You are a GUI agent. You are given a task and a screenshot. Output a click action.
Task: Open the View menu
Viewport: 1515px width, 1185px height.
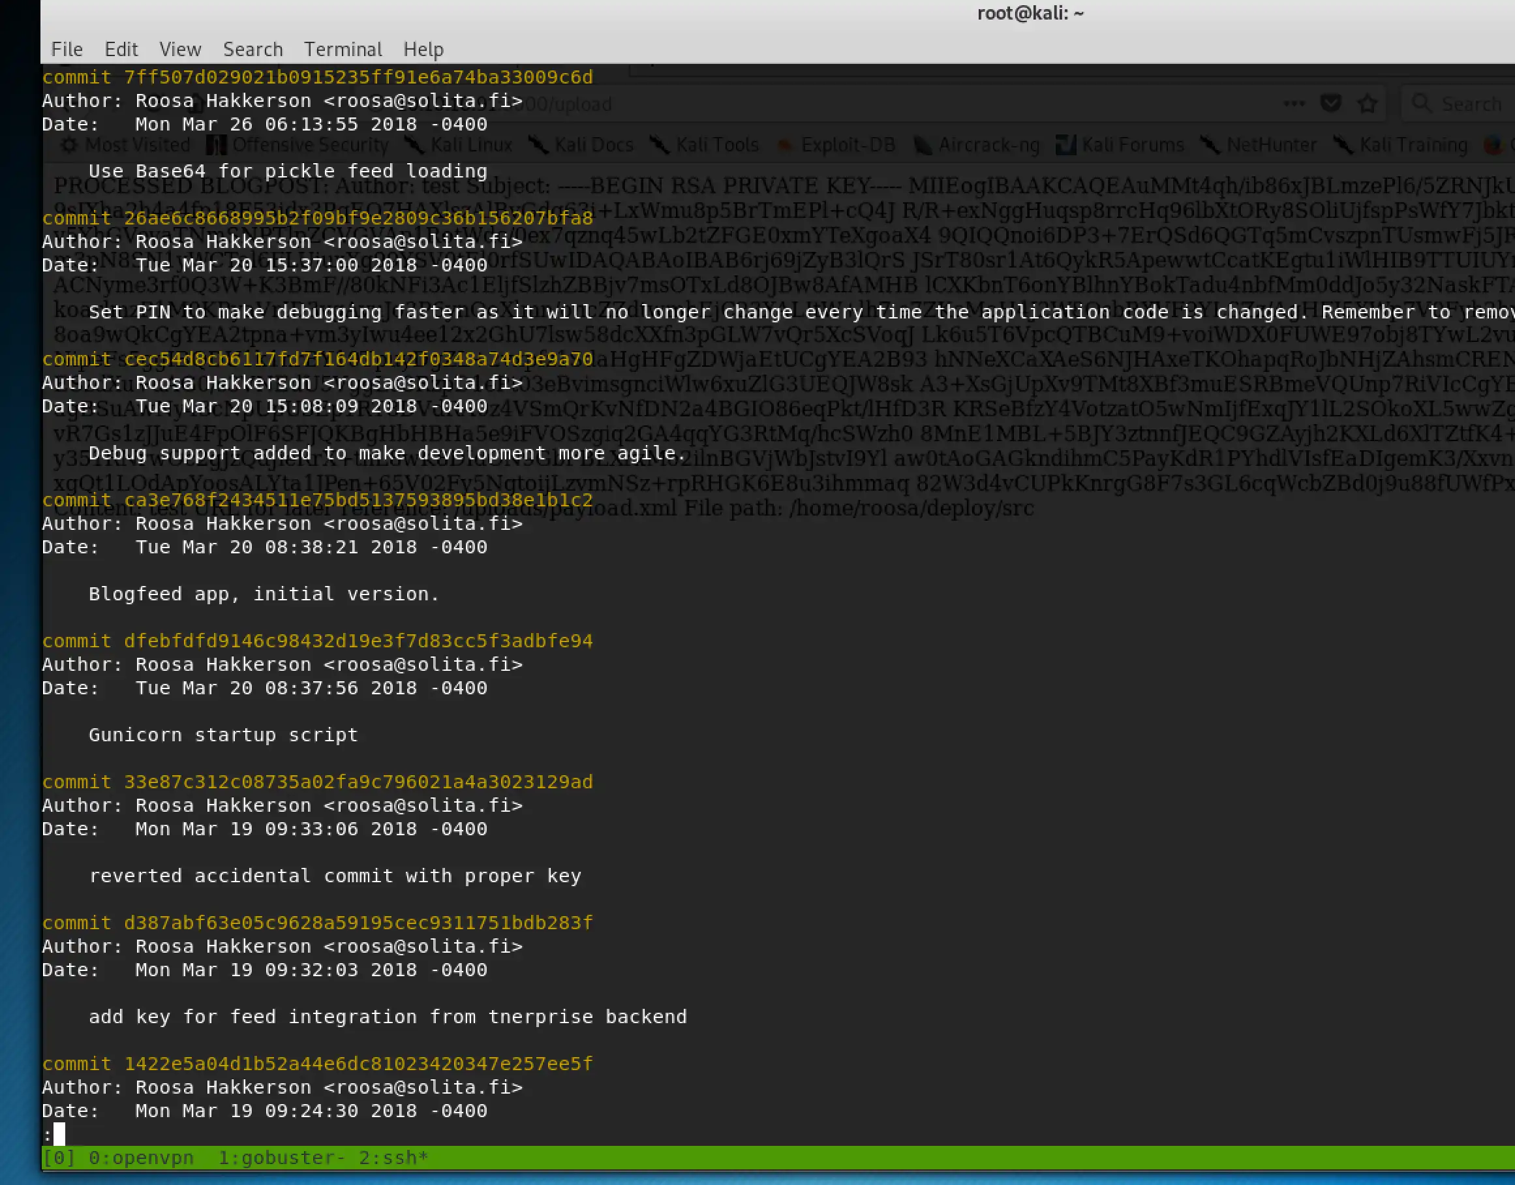click(x=179, y=49)
